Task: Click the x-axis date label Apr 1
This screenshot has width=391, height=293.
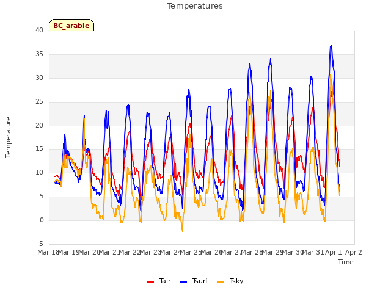Action: tap(334, 252)
